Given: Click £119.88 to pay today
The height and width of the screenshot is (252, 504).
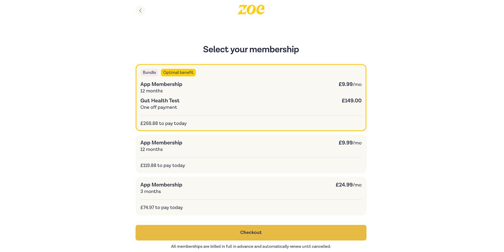Looking at the screenshot, I should point(162,165).
